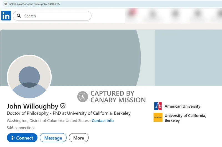Select the linkedin.com URL in address bar
Screen dimensions: 222x147
(35, 4)
